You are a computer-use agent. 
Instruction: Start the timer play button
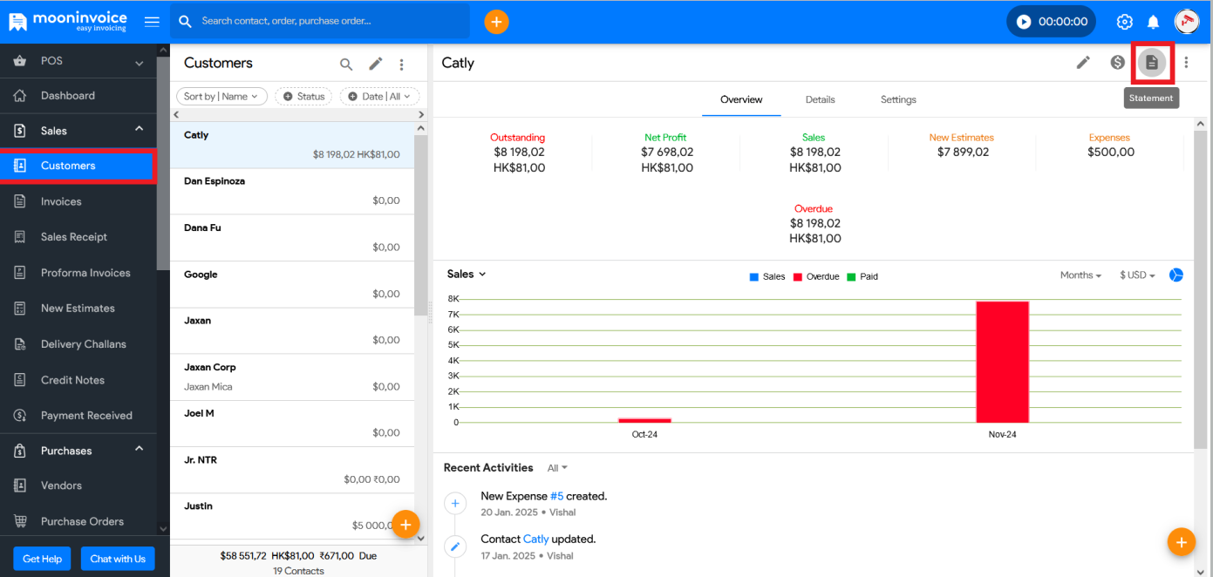coord(1024,22)
